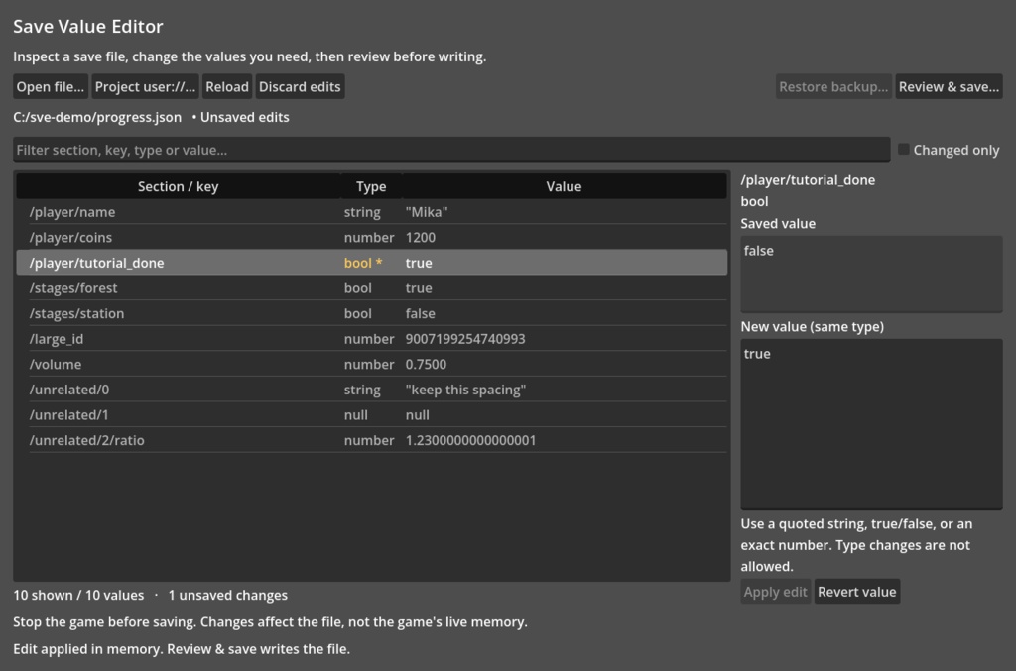
Task: Click in the New value text box
Action: point(871,424)
